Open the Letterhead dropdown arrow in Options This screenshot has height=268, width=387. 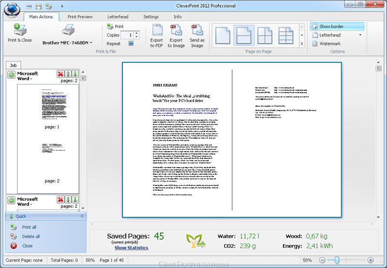pyautogui.click(x=360, y=35)
